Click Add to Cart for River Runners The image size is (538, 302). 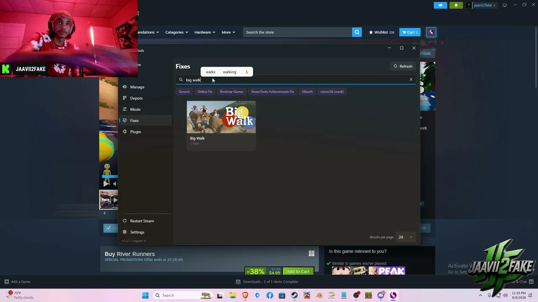[298, 271]
